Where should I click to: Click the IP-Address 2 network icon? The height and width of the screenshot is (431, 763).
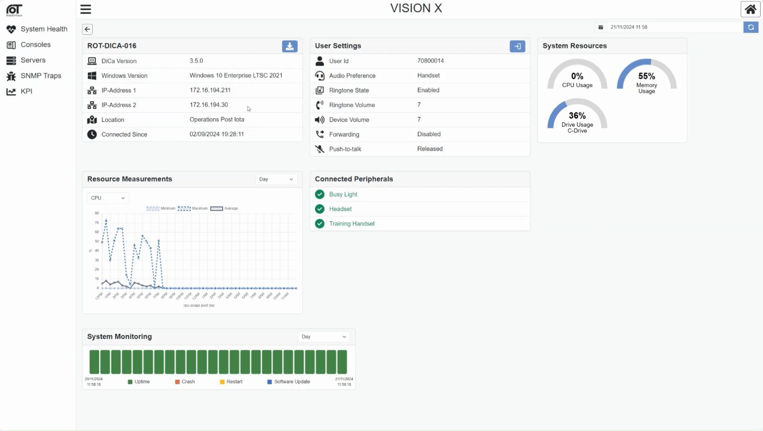(x=92, y=105)
